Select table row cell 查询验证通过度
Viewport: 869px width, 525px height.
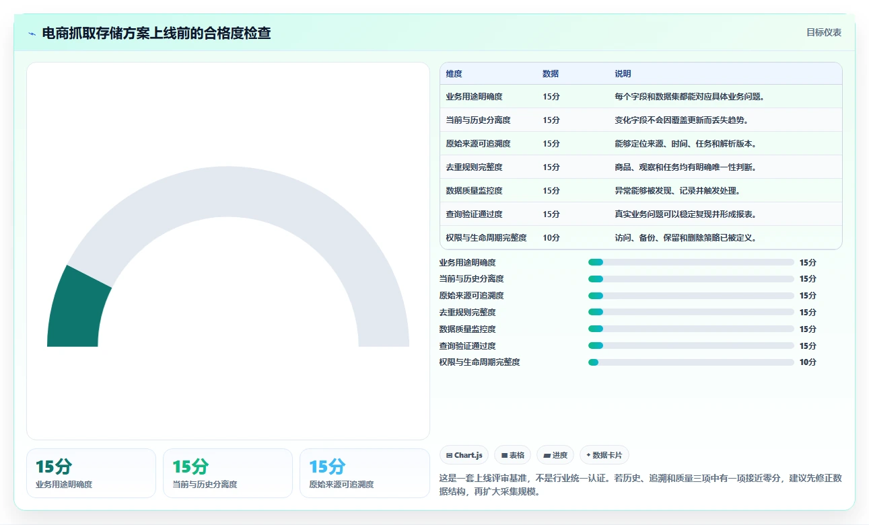[474, 214]
